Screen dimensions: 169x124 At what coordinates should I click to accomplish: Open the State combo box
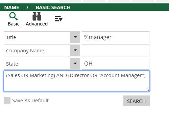(42, 64)
